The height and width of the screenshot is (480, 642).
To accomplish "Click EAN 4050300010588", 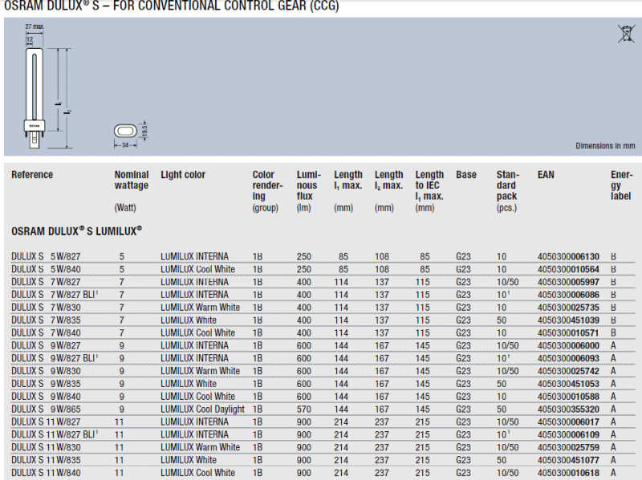I will tap(568, 396).
